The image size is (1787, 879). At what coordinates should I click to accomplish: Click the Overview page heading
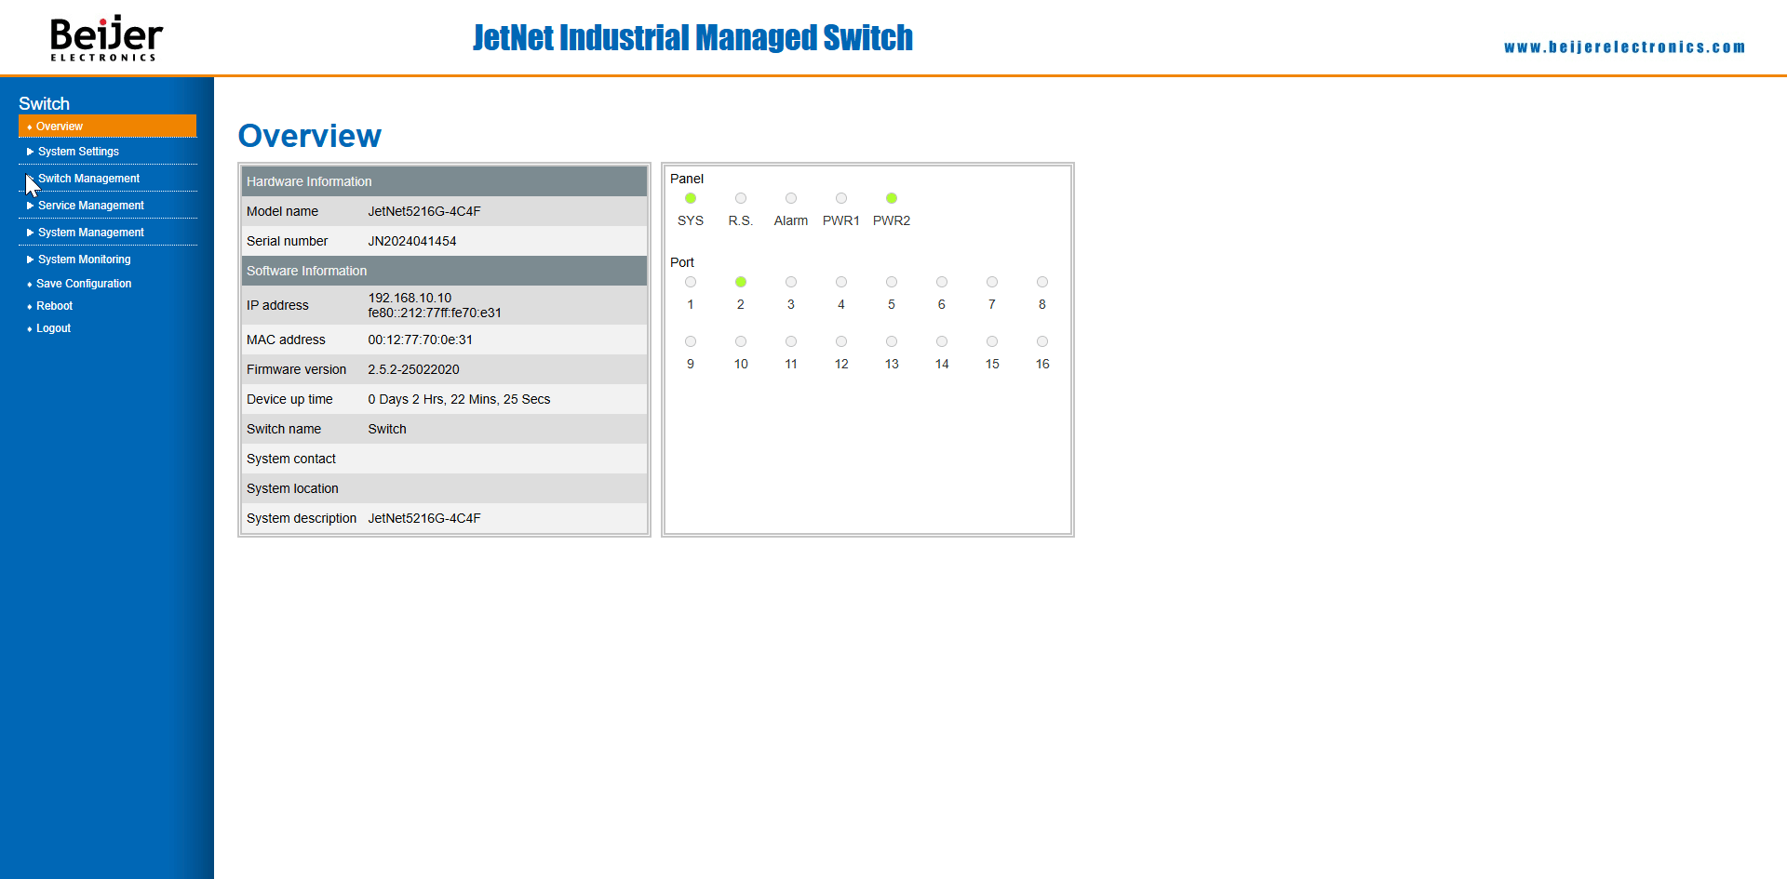(309, 136)
